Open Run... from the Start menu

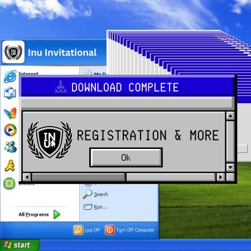[95, 207]
